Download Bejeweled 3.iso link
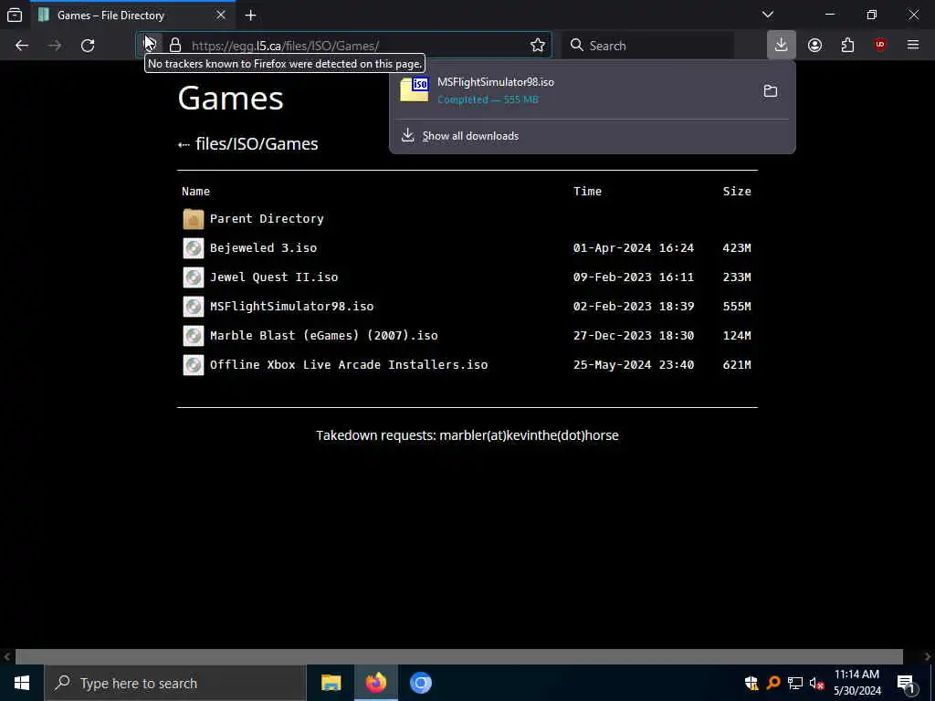This screenshot has width=935, height=701. coord(263,248)
